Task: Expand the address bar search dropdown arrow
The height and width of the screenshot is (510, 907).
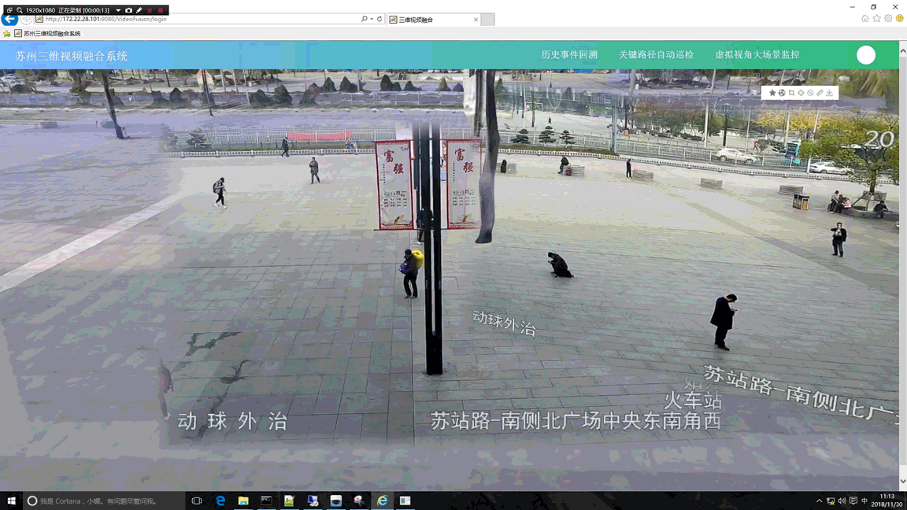Action: point(372,19)
